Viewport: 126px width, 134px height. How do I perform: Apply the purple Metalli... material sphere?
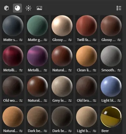coord(37,56)
